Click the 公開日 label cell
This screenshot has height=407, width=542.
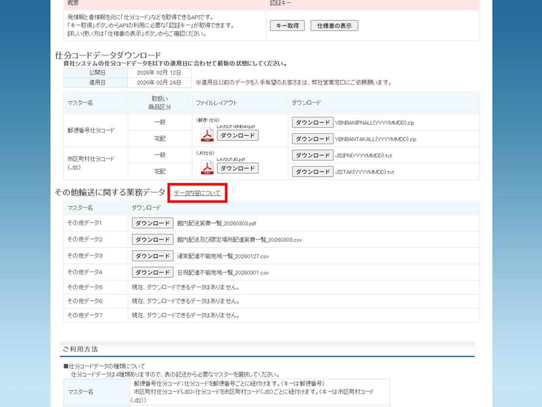coord(96,73)
